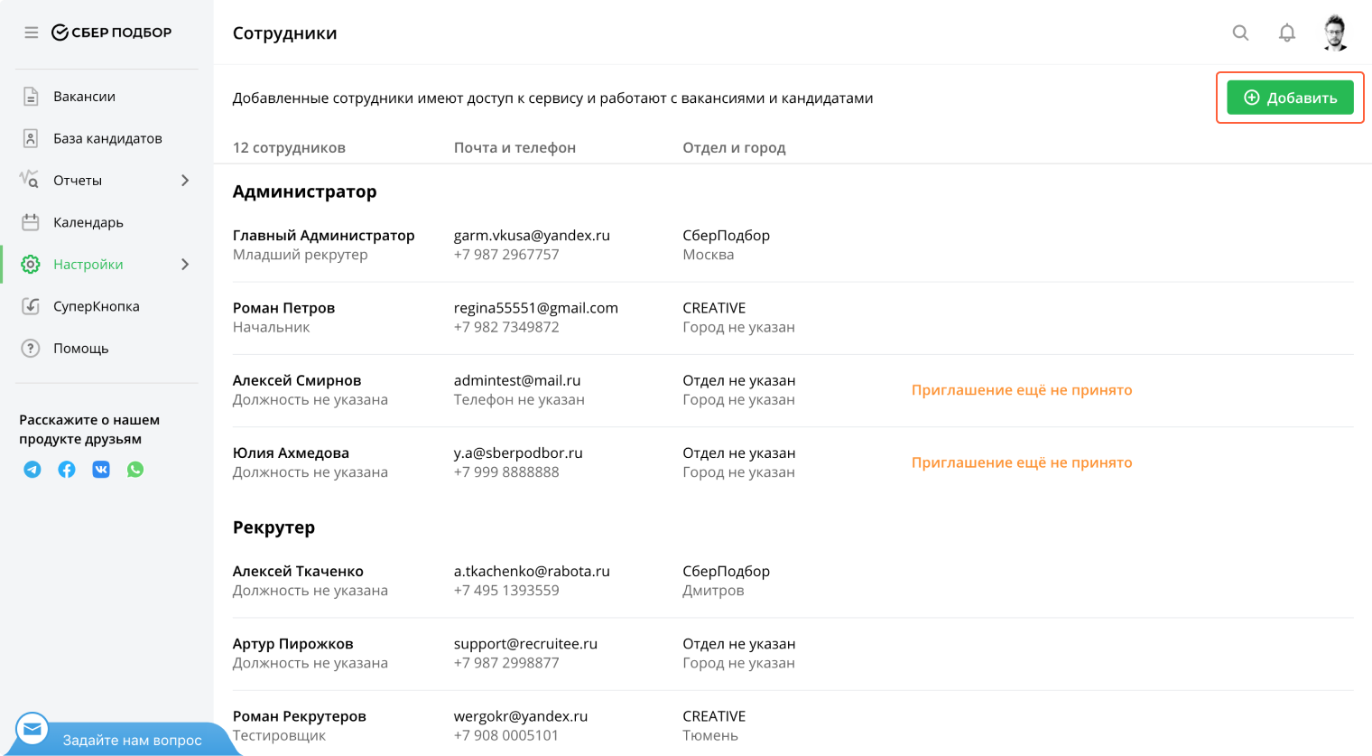This screenshot has width=1372, height=756.
Task: Select СуперКнопка menu item
Action: [x=96, y=306]
